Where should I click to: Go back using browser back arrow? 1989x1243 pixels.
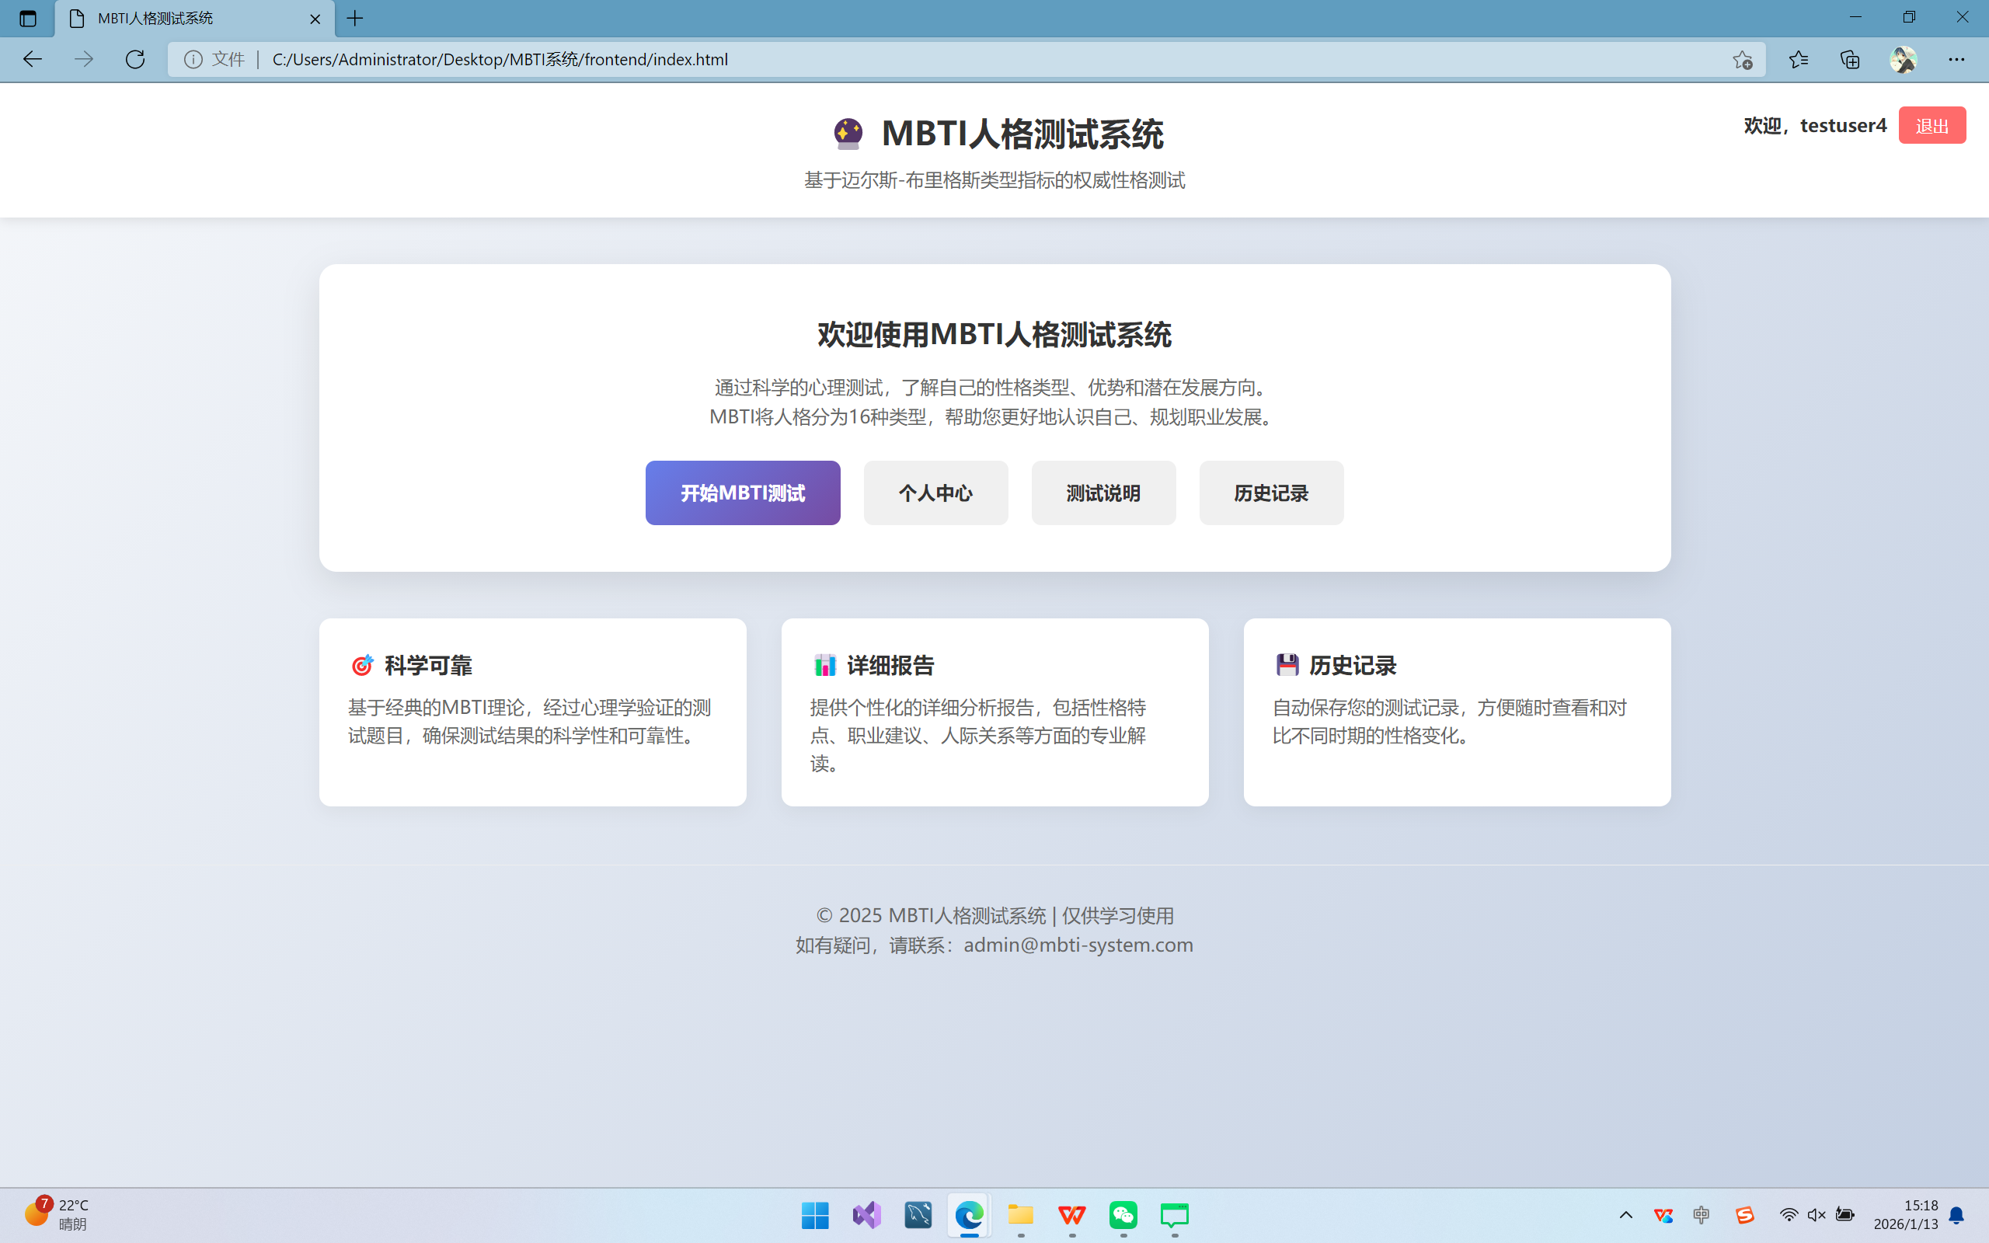pos(32,59)
